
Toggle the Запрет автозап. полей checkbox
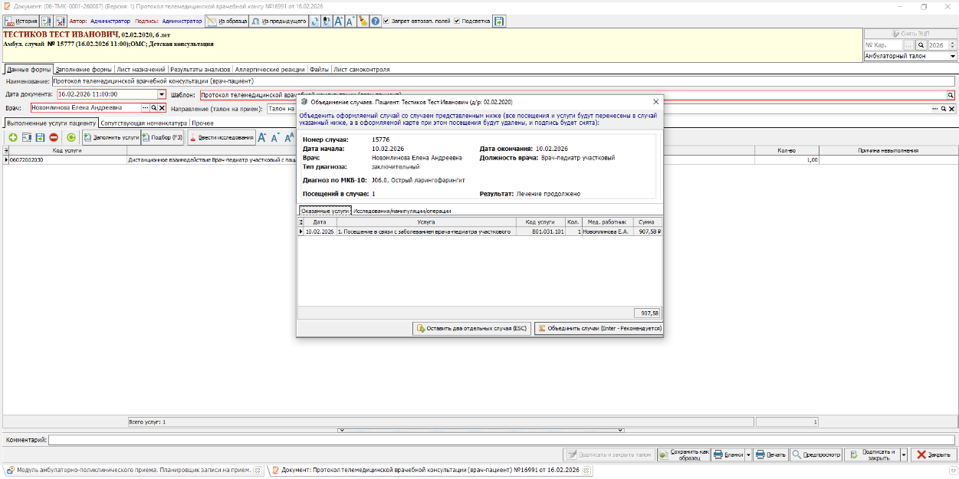click(x=386, y=21)
